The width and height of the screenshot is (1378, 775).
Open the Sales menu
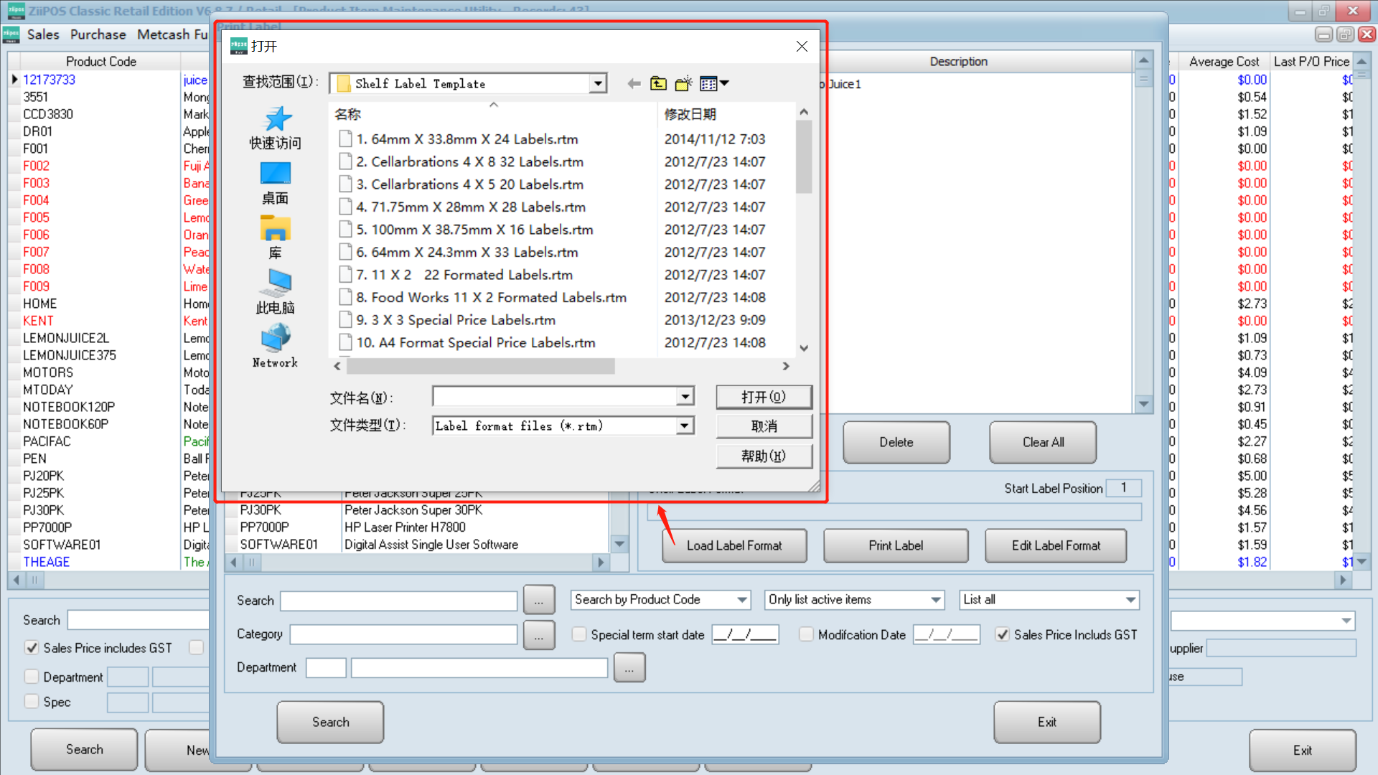tap(43, 34)
